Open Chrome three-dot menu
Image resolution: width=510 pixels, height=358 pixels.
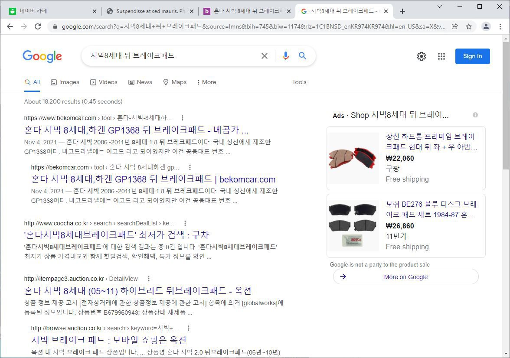[500, 27]
